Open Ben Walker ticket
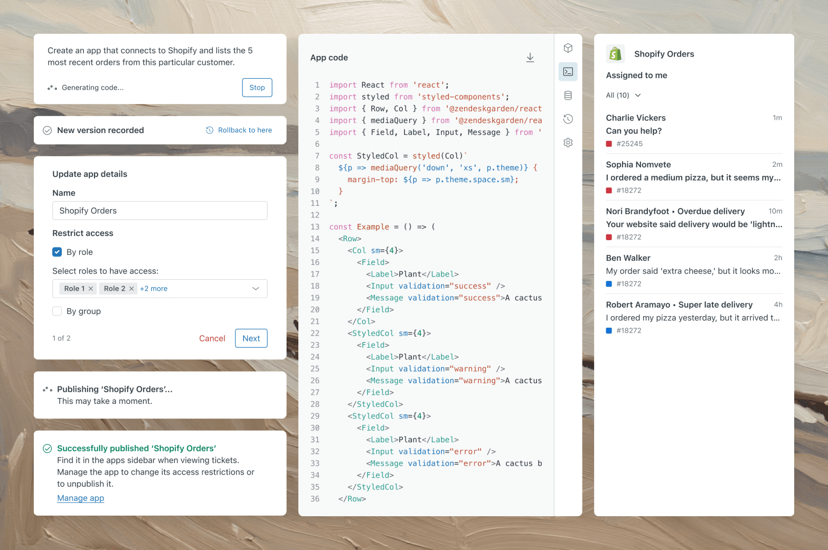The image size is (828, 550). [x=694, y=271]
